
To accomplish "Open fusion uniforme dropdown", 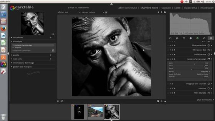I will click(189, 72).
